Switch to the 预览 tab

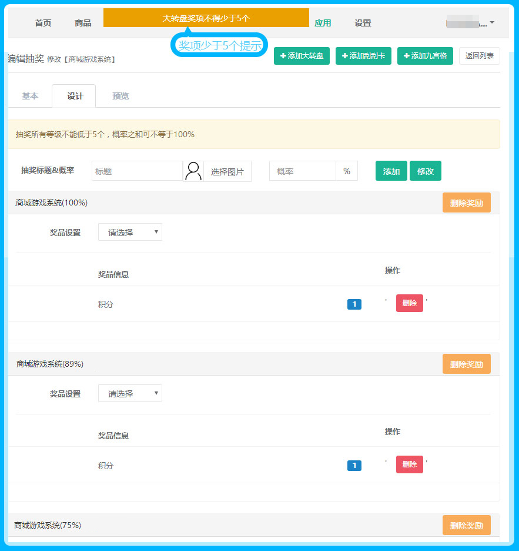click(x=120, y=96)
